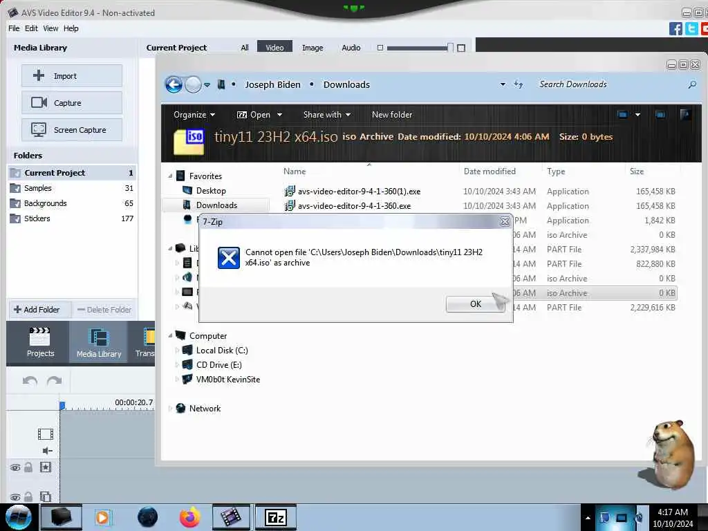The width and height of the screenshot is (708, 531).
Task: Click the Capture button in Media Library
Action: (72, 103)
